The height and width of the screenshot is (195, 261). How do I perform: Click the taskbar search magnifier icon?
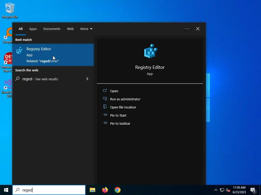[17, 190]
